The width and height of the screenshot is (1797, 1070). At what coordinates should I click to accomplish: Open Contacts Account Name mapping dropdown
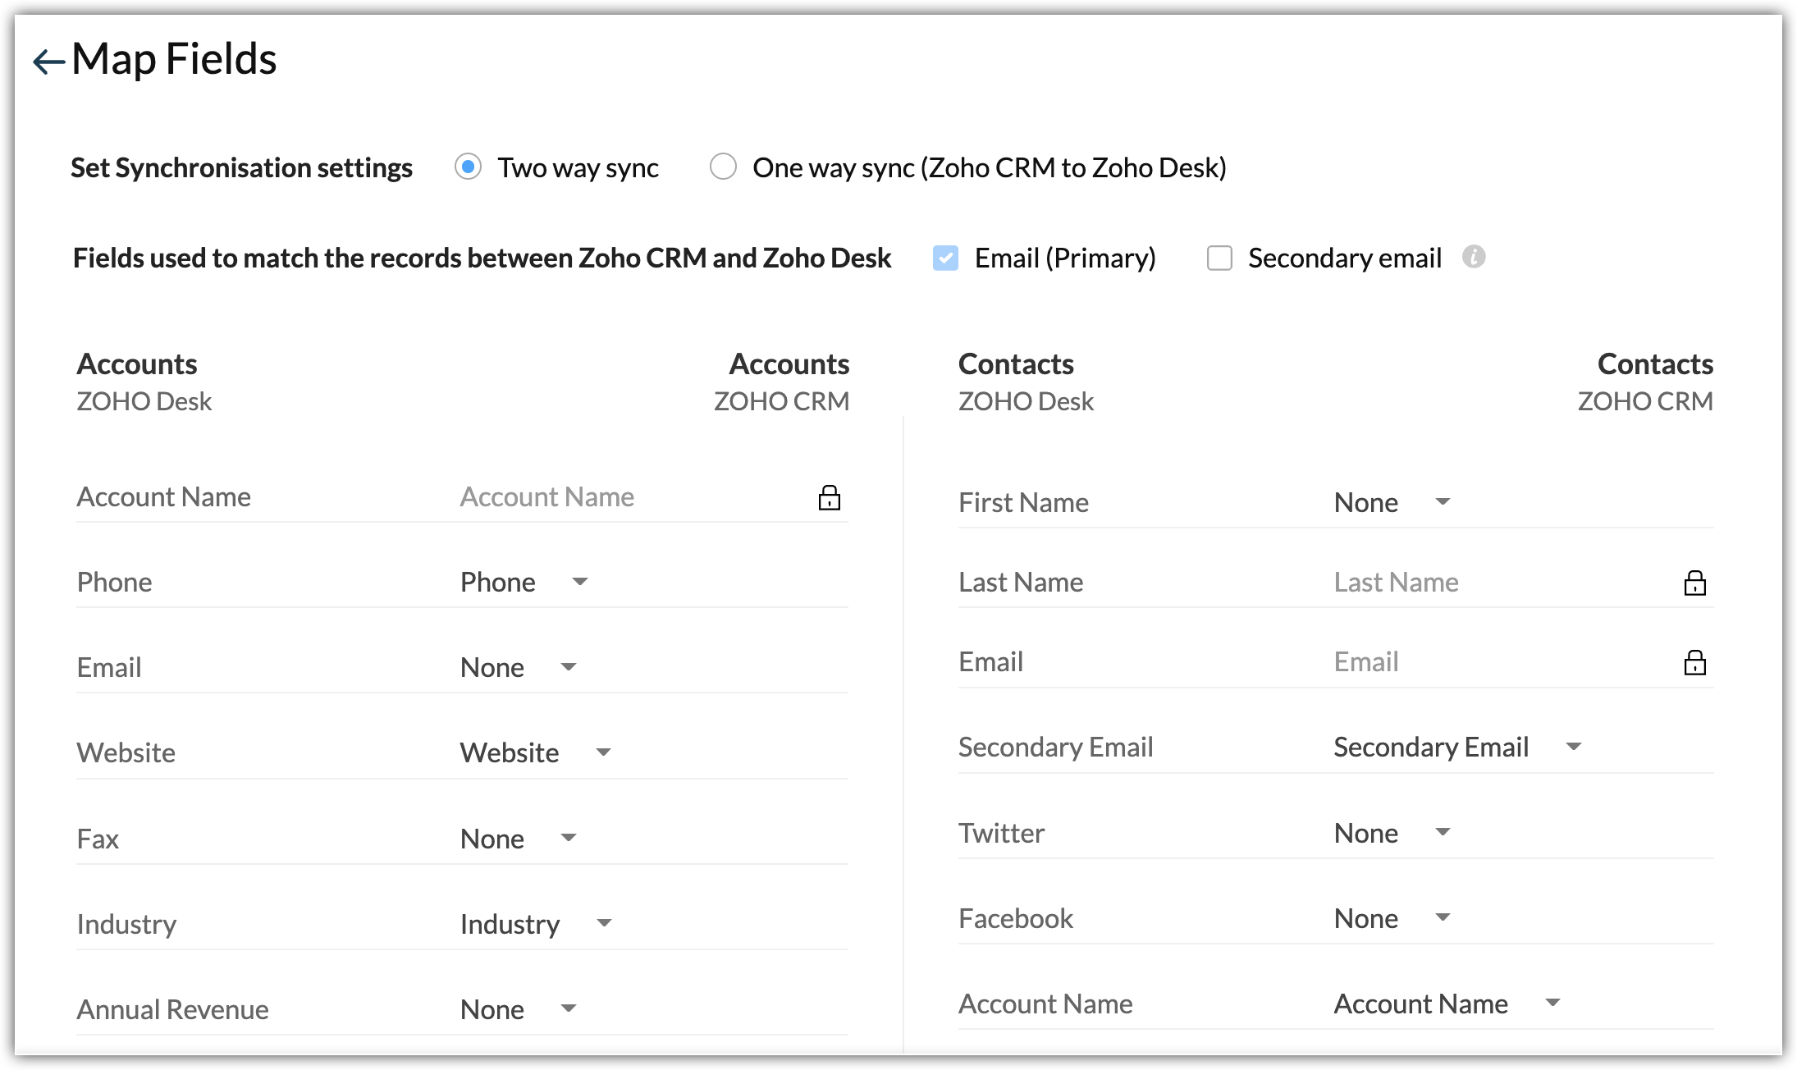[x=1552, y=1003]
